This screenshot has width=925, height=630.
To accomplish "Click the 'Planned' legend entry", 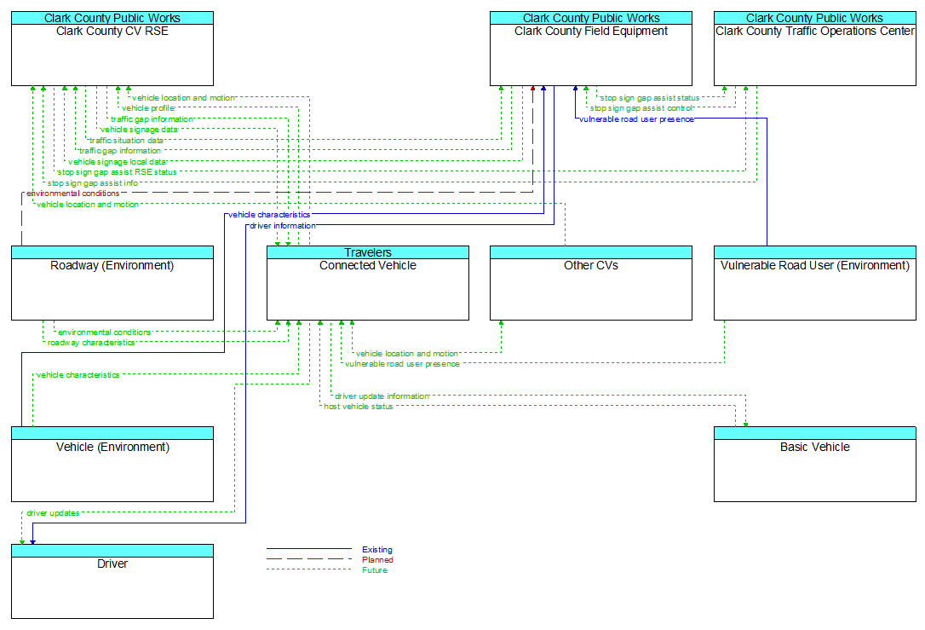I will [x=377, y=560].
